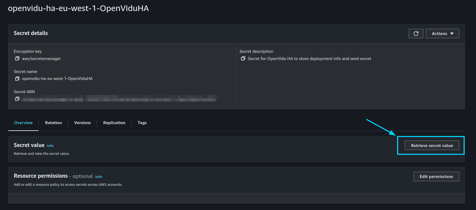Open Info link beside Secret value
This screenshot has height=210, width=476.
point(50,146)
